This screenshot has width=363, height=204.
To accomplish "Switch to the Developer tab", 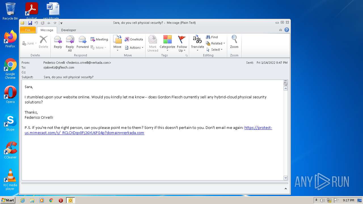I will click(69, 30).
